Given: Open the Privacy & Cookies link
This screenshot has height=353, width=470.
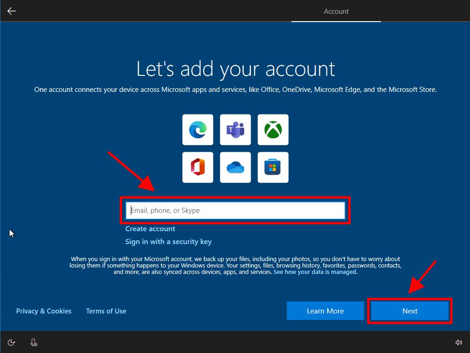Looking at the screenshot, I should (x=44, y=311).
